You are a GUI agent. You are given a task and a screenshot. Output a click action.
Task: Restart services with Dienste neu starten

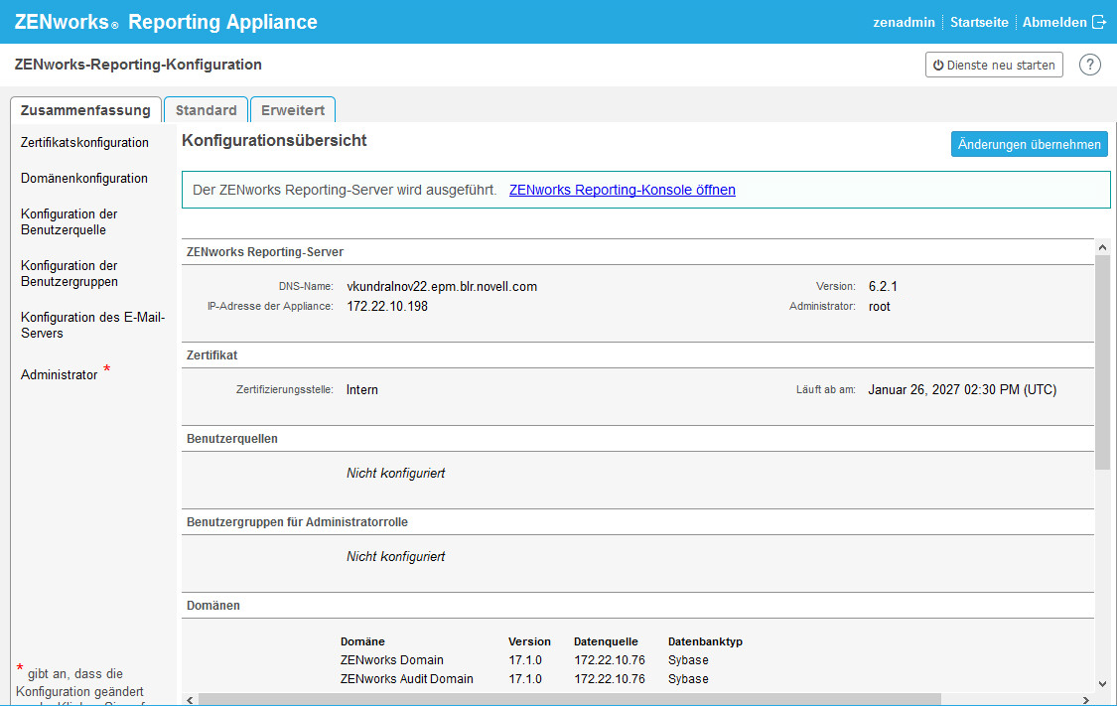pyautogui.click(x=994, y=65)
